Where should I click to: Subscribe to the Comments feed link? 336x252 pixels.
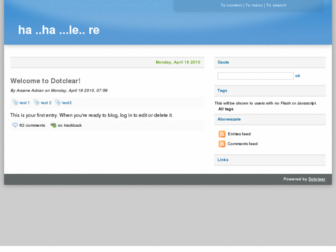(x=243, y=144)
